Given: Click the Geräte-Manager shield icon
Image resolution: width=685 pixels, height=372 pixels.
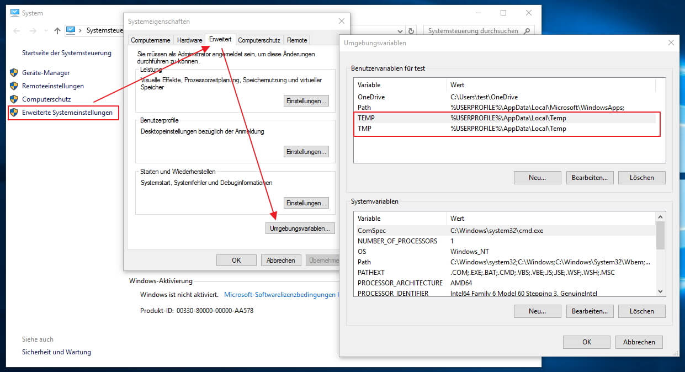Looking at the screenshot, I should point(14,72).
